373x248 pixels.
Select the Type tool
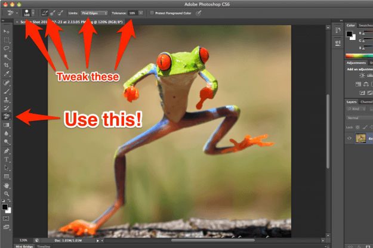coord(7,160)
